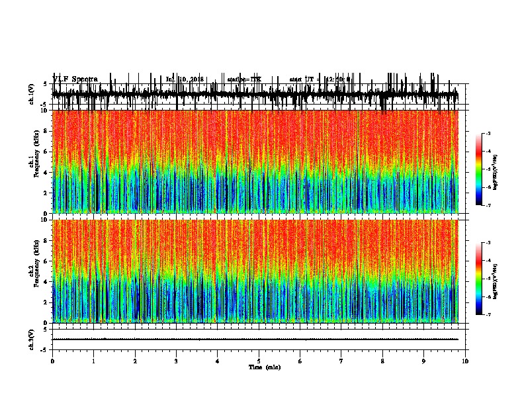Click ch.2 spectrogram frequency tick '8'
The image size is (524, 405).
click(46, 241)
